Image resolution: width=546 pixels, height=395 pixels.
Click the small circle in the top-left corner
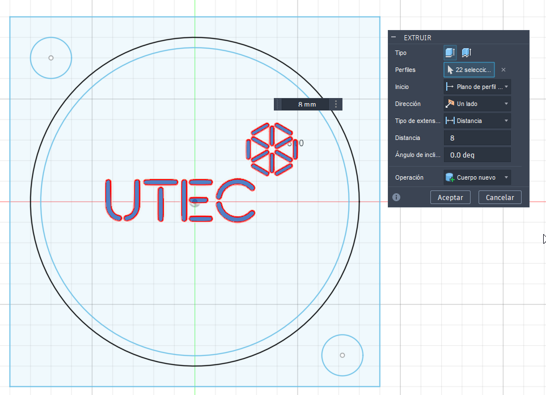[x=51, y=58]
